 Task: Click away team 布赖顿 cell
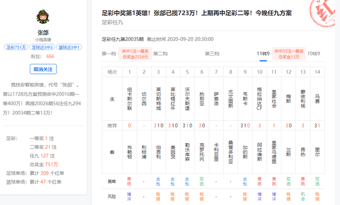coord(129,152)
